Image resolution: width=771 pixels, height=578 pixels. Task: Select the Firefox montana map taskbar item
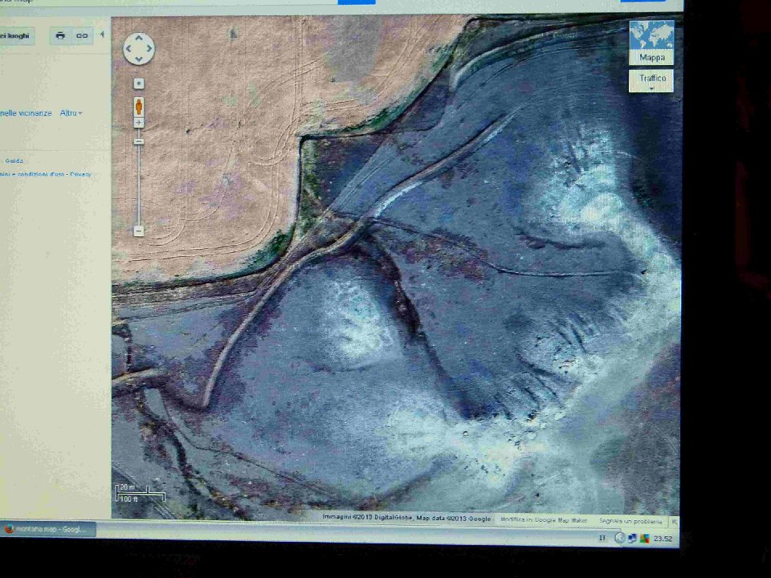(47, 530)
